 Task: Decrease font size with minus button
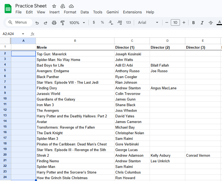click(167, 22)
